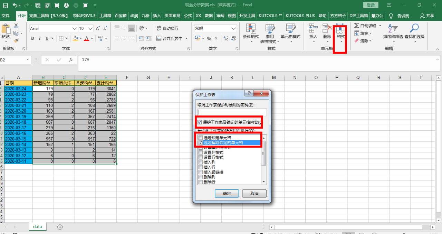Toggle 保护工作表及锁定的单元格内容 checkbox

(x=200, y=122)
